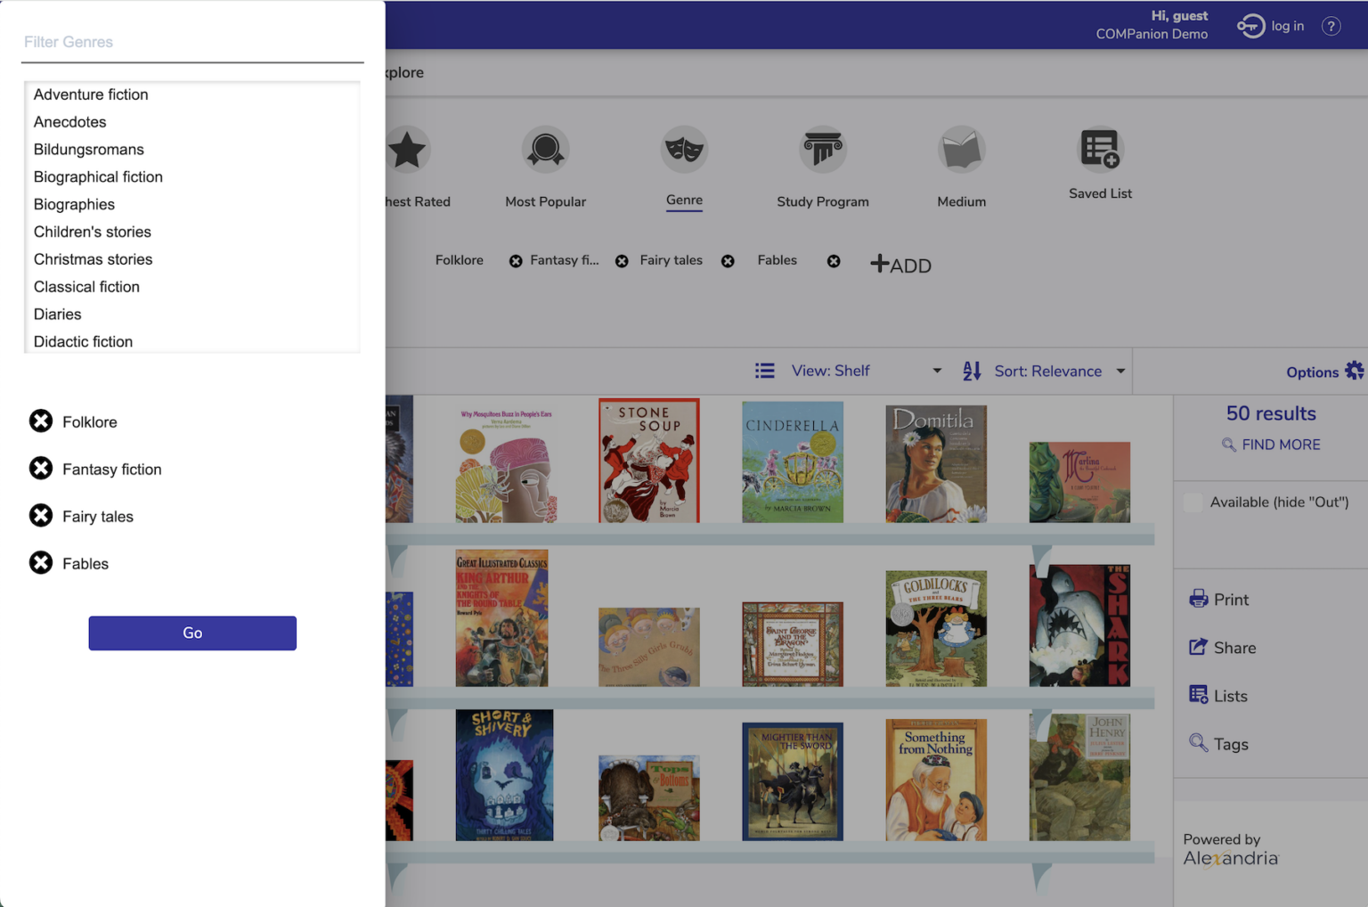This screenshot has height=907, width=1368.
Task: Click the Most Popular ribbon icon
Action: (x=545, y=150)
